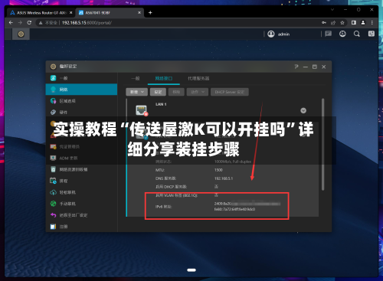
Task: Select the LAN 1 interface title
Action: tap(161, 104)
